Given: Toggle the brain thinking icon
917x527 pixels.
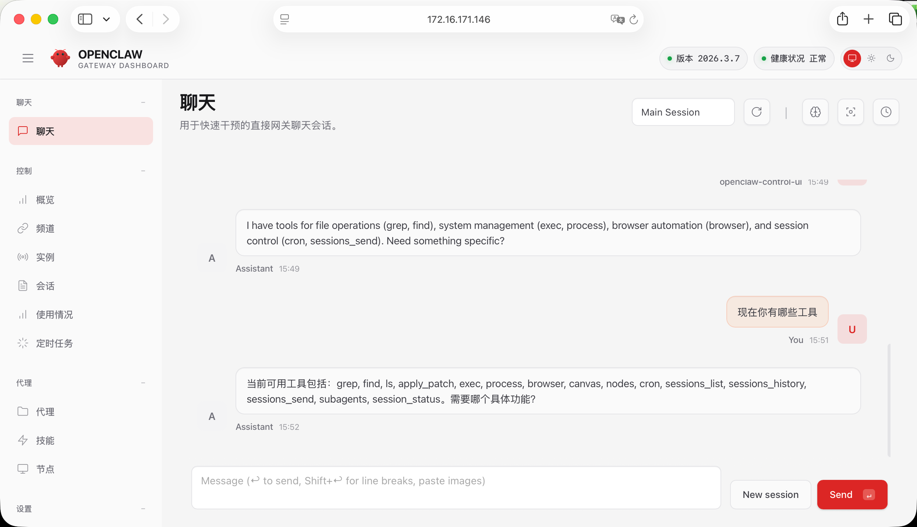Looking at the screenshot, I should [815, 112].
